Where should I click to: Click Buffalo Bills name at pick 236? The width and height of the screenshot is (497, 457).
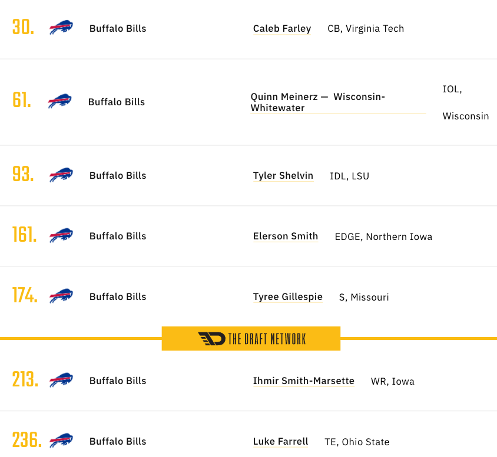point(118,441)
